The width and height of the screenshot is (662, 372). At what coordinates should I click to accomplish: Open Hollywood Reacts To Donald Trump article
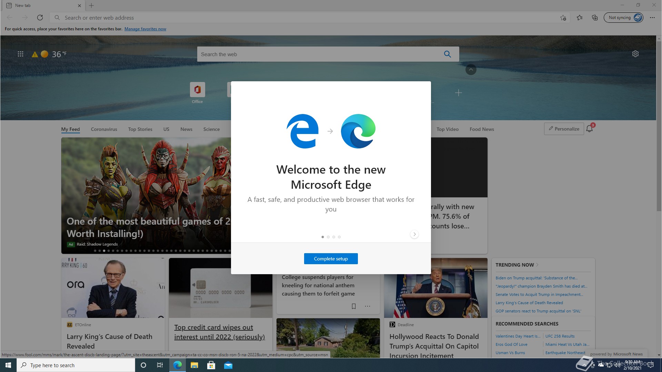(434, 346)
